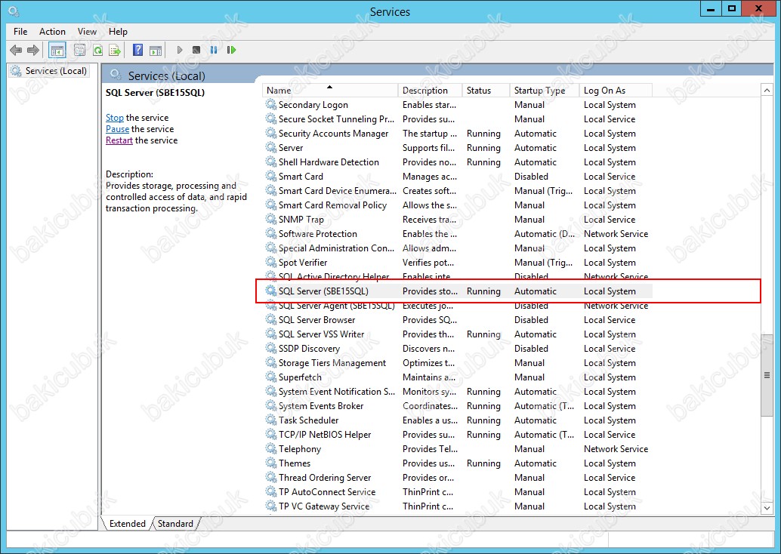The height and width of the screenshot is (554, 781).
Task: Select the TP VC Gateway Service row
Action: [x=458, y=506]
